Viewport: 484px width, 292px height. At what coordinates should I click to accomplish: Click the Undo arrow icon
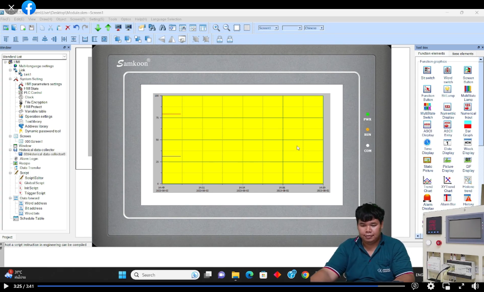click(x=76, y=28)
